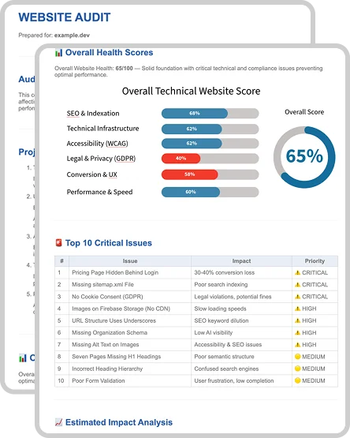Click the Performance & Speed 60% bar
350x438 pixels.
click(x=210, y=192)
